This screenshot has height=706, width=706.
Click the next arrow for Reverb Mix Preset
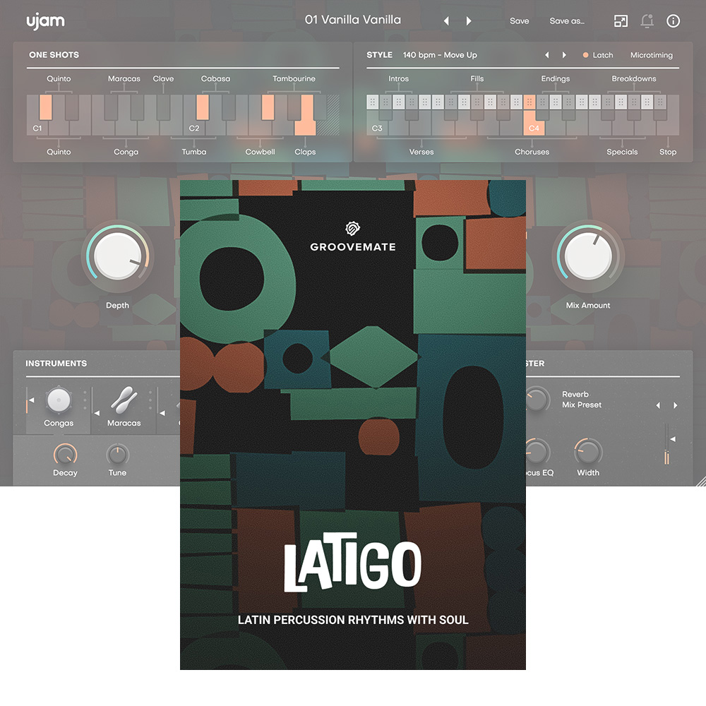coord(675,405)
